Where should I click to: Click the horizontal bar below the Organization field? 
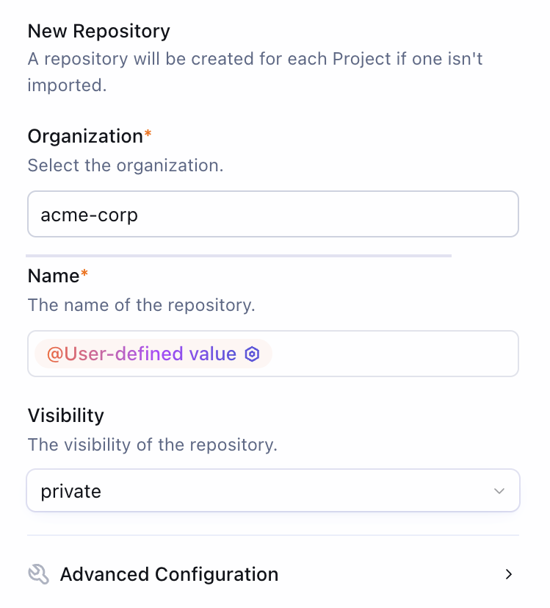239,256
